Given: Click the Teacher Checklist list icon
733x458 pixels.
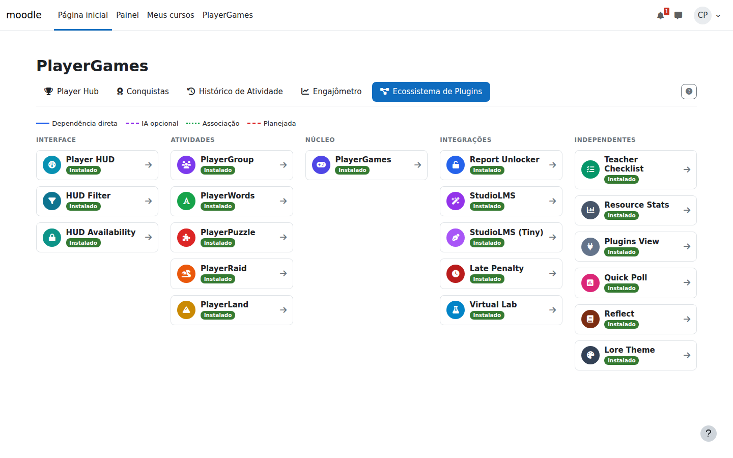Looking at the screenshot, I should 590,169.
